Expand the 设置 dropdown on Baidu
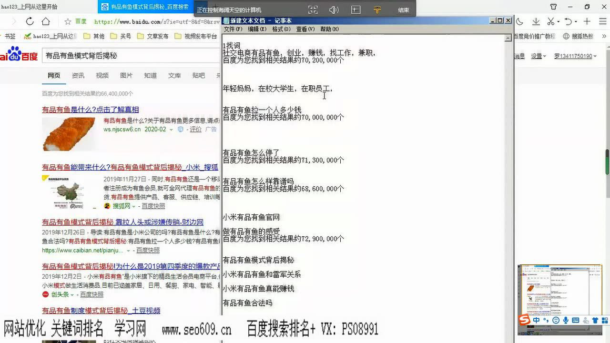This screenshot has width=610, height=343. pyautogui.click(x=539, y=56)
